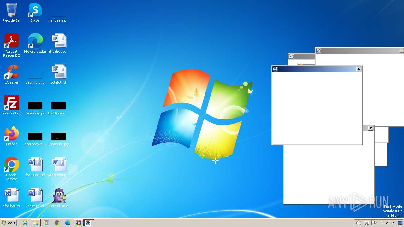This screenshot has width=404, height=227.
Task: Open the Recycle Bin desktop icon
Action: coord(11,13)
